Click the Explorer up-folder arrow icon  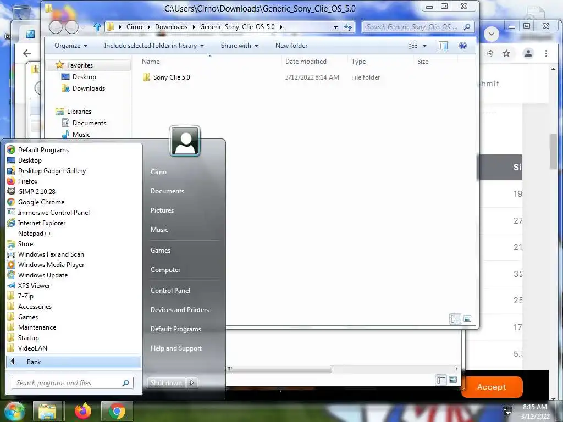pyautogui.click(x=97, y=27)
